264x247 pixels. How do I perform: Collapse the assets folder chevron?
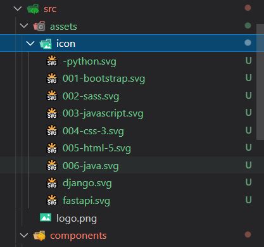coord(24,26)
